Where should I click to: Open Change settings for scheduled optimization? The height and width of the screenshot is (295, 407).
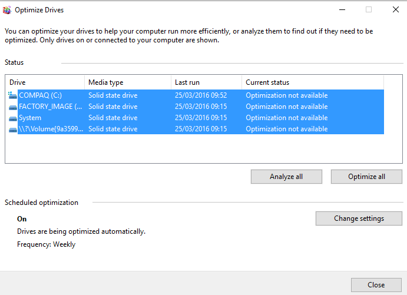pos(359,218)
